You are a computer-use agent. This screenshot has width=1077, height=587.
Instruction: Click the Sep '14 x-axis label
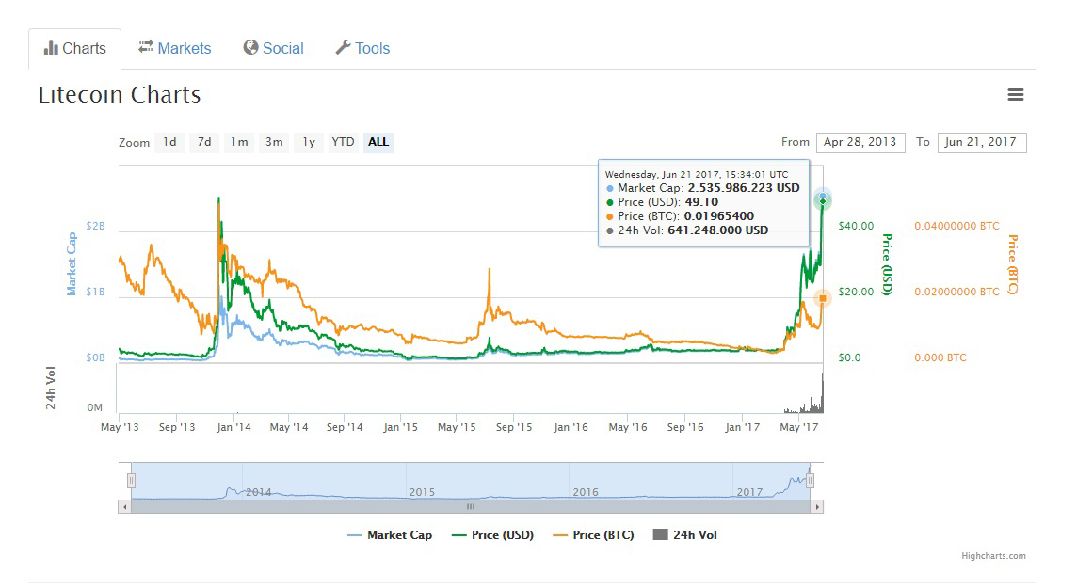[345, 427]
